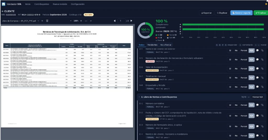
Task: Open comment for D-8 Empastado y foliado
Action: [x=258, y=87]
